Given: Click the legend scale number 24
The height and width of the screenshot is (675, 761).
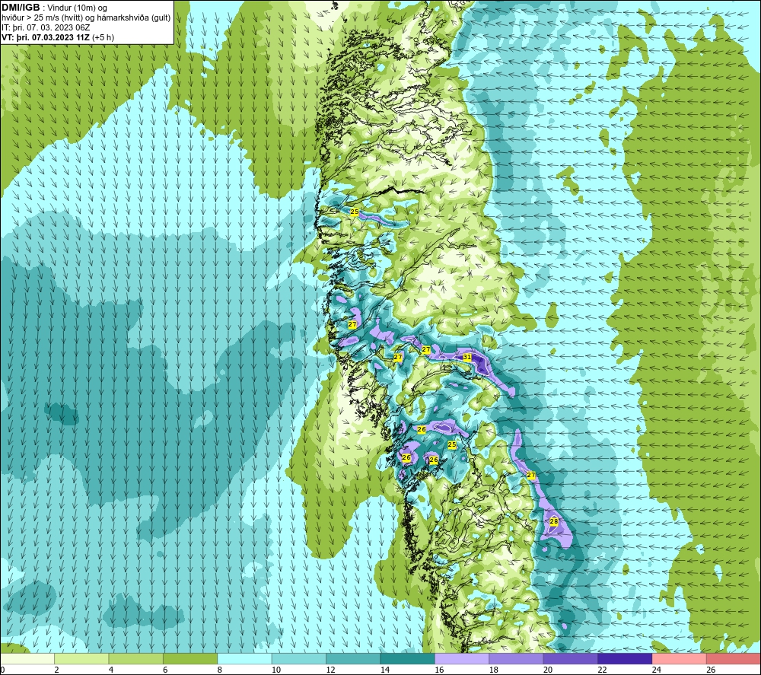Looking at the screenshot, I should (x=657, y=670).
